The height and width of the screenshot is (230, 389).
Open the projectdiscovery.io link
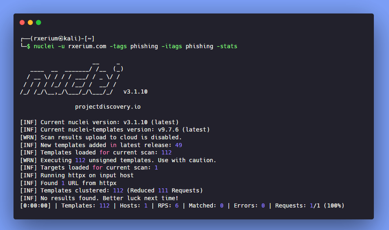coord(108,107)
